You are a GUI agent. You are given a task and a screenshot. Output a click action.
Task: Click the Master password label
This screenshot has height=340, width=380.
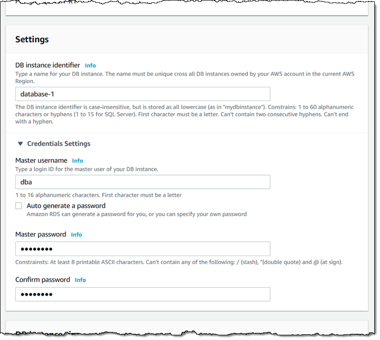pyautogui.click(x=41, y=235)
